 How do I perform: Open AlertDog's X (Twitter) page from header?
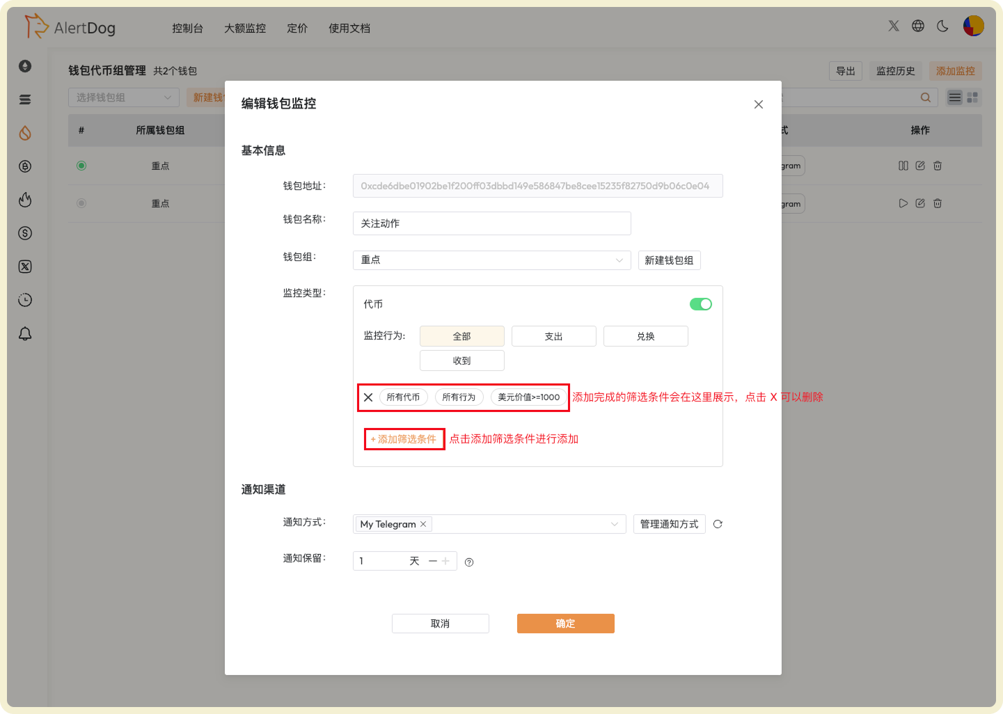[x=893, y=26]
